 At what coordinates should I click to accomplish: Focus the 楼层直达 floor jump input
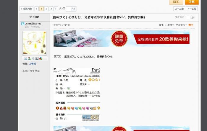(188, 17)
